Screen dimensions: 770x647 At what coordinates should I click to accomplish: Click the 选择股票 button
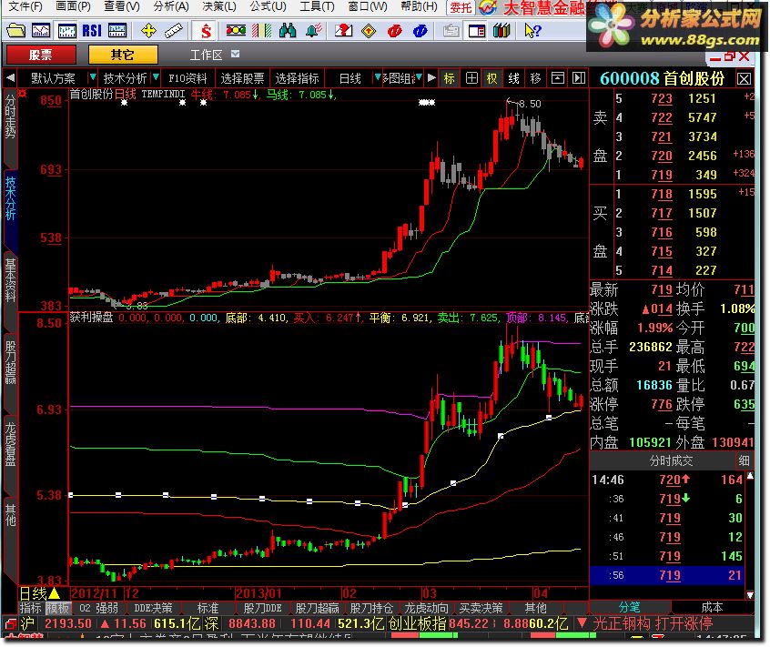pos(242,78)
